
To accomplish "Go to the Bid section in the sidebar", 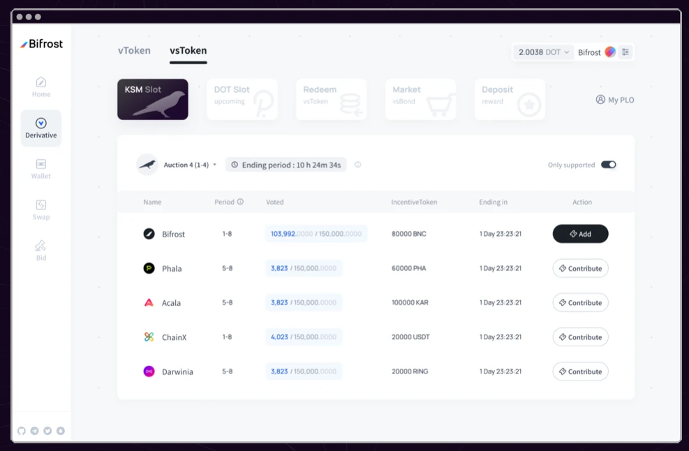I will 41,251.
